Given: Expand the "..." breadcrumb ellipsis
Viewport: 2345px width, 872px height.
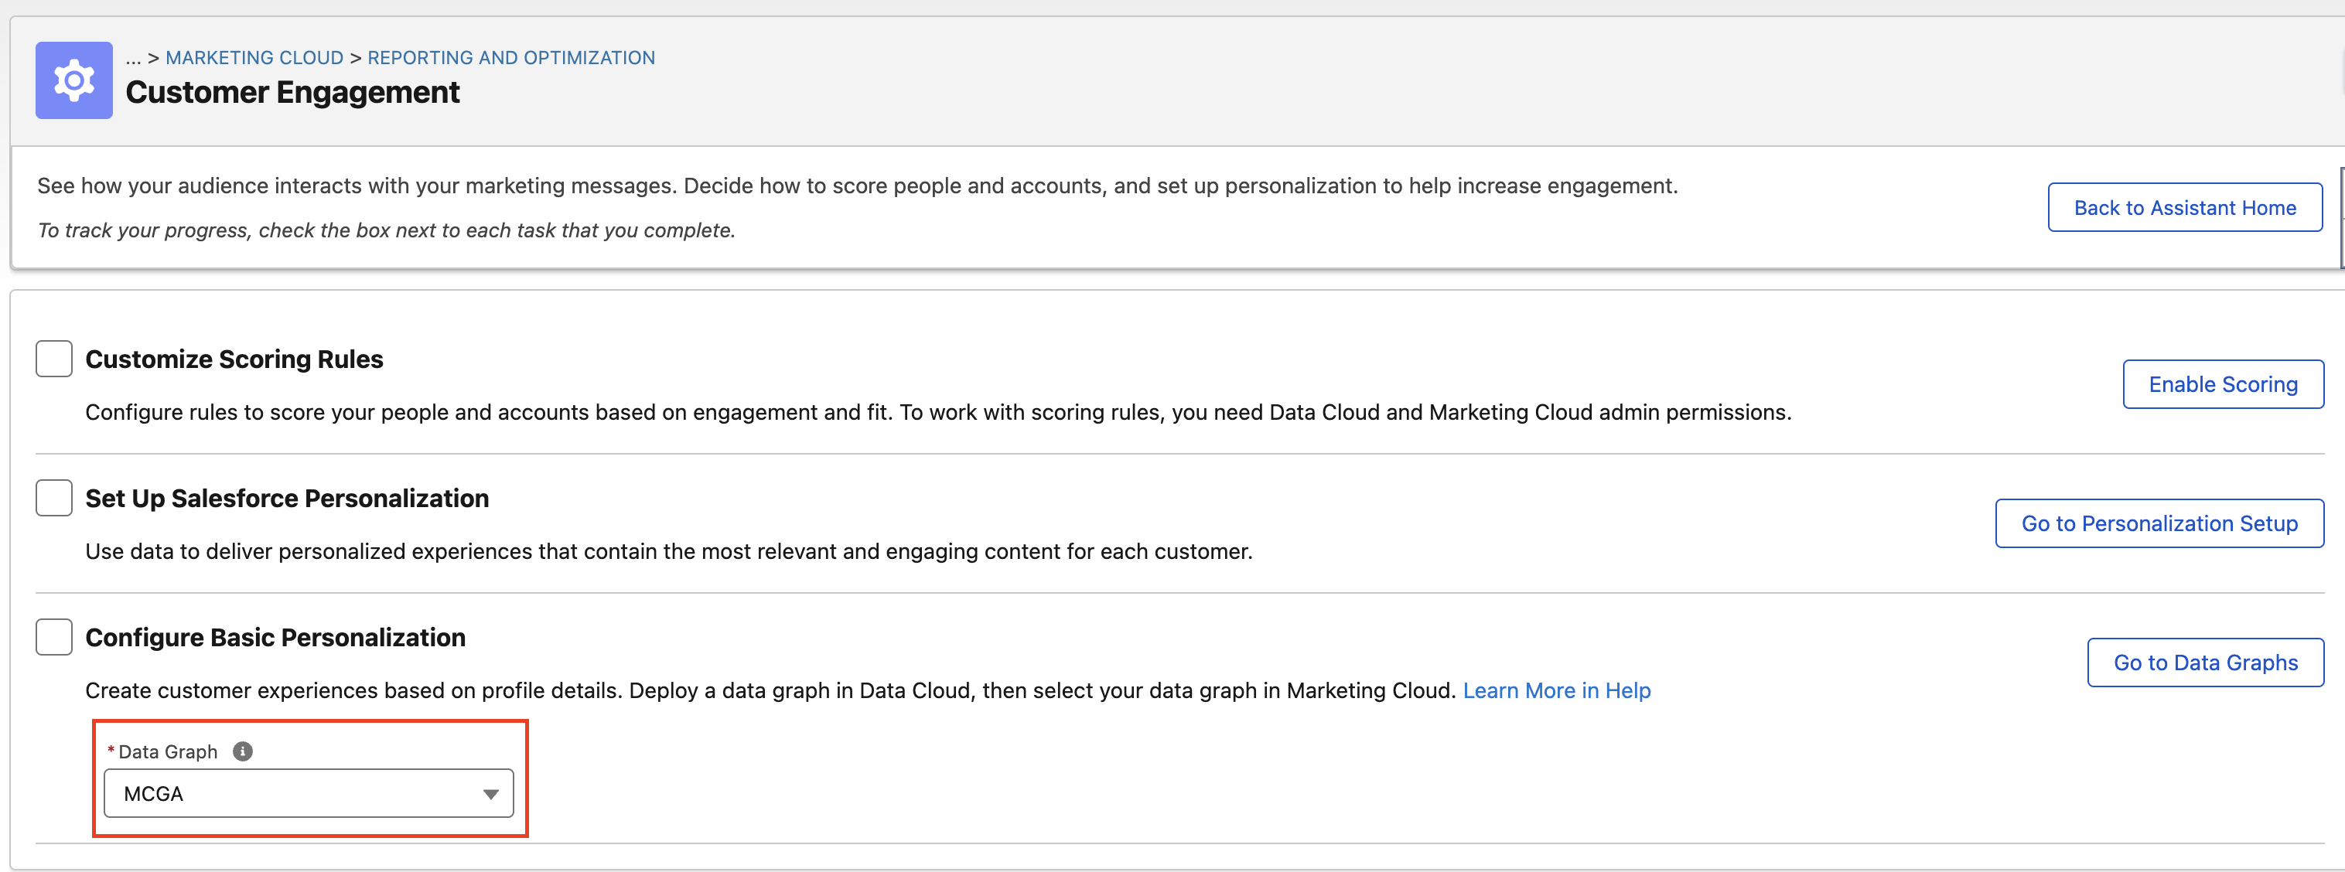Looking at the screenshot, I should coord(133,57).
